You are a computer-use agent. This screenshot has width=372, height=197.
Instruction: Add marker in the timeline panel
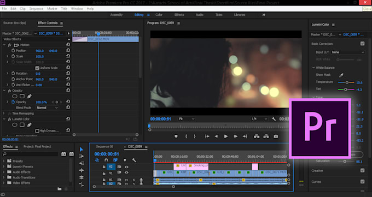125,160
